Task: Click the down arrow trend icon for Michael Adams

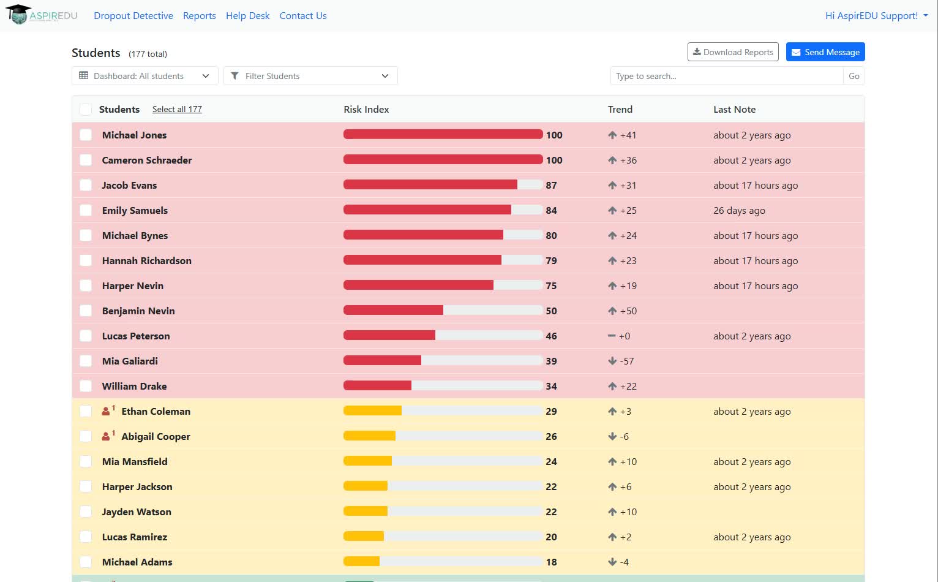Action: (612, 562)
